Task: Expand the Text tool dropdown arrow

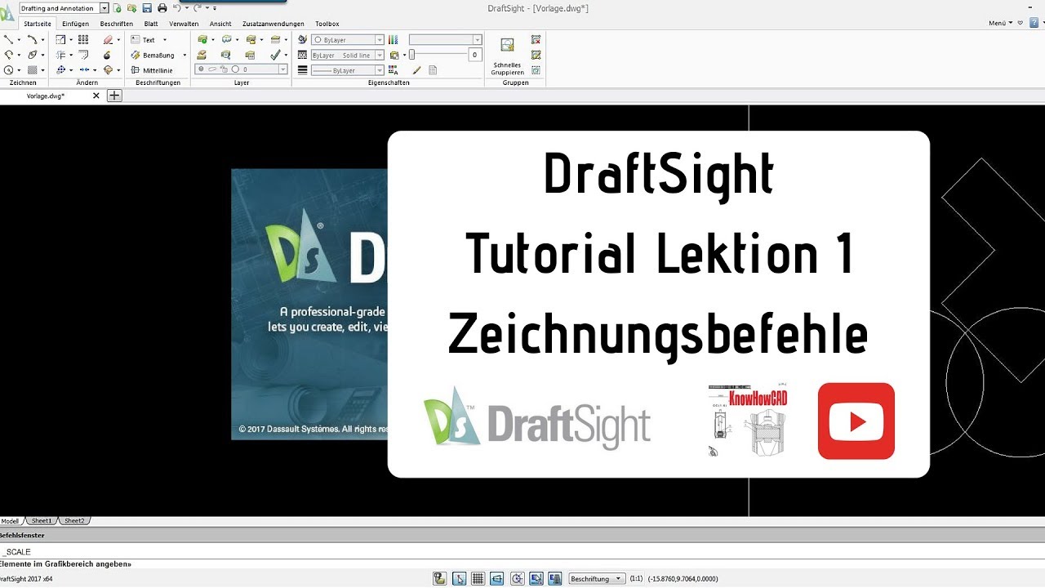Action: point(165,39)
